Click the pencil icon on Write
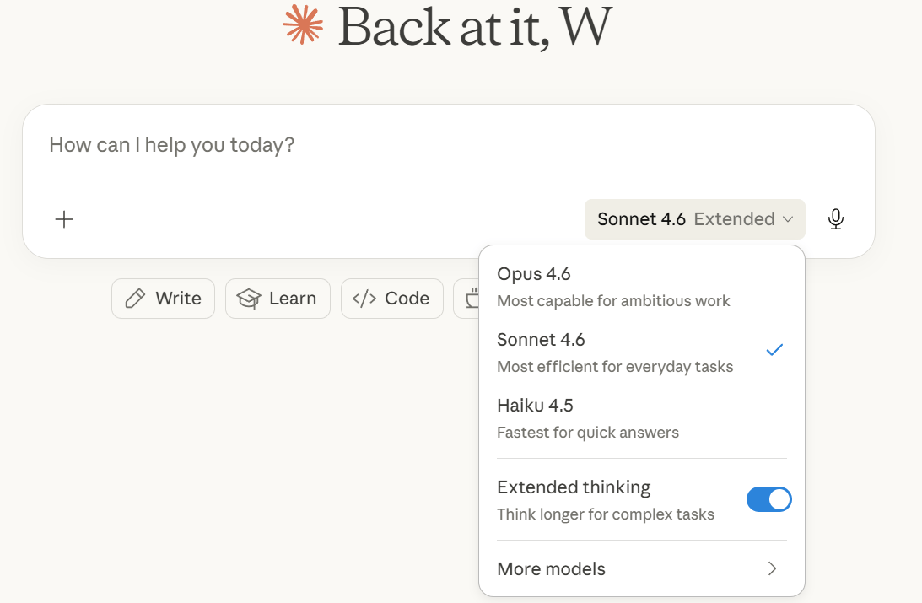922x603 pixels. click(135, 299)
